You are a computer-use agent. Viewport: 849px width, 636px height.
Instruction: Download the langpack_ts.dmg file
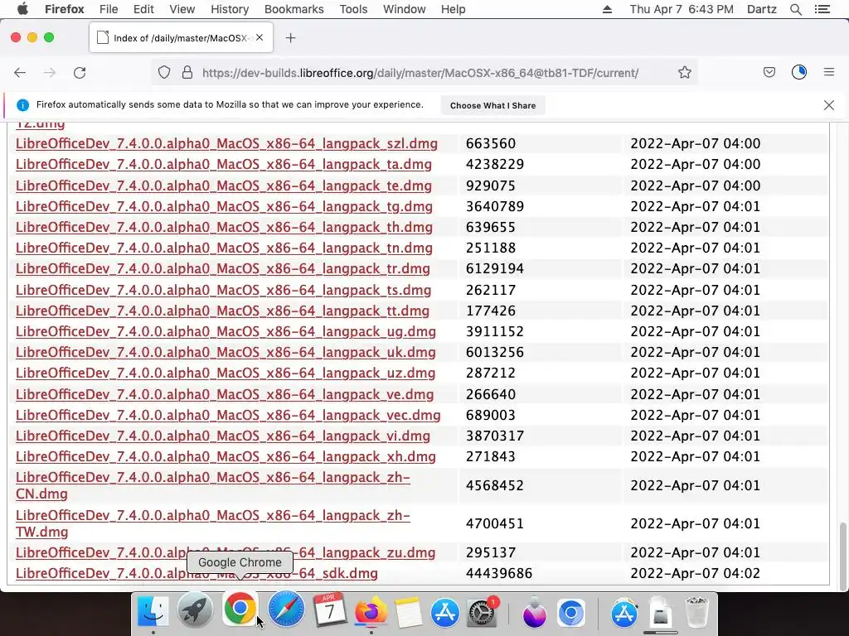(x=224, y=290)
